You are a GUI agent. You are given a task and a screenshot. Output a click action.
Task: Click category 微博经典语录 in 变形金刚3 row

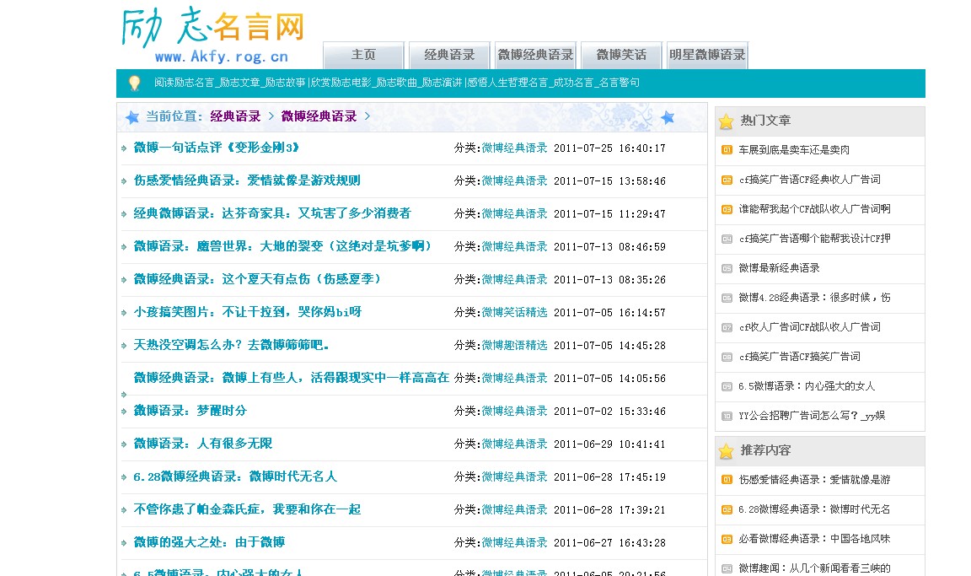click(515, 148)
